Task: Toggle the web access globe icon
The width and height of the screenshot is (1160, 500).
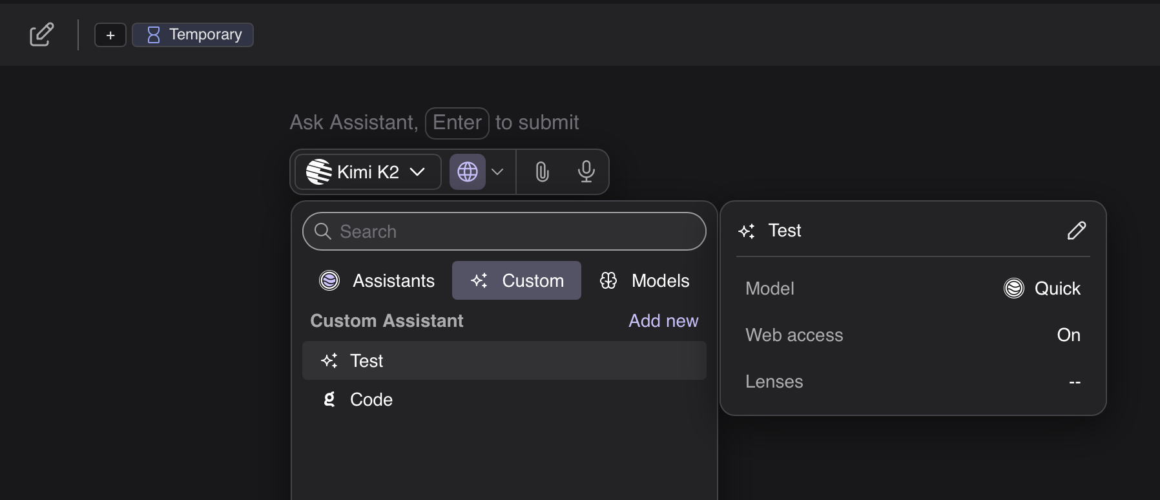Action: click(467, 172)
